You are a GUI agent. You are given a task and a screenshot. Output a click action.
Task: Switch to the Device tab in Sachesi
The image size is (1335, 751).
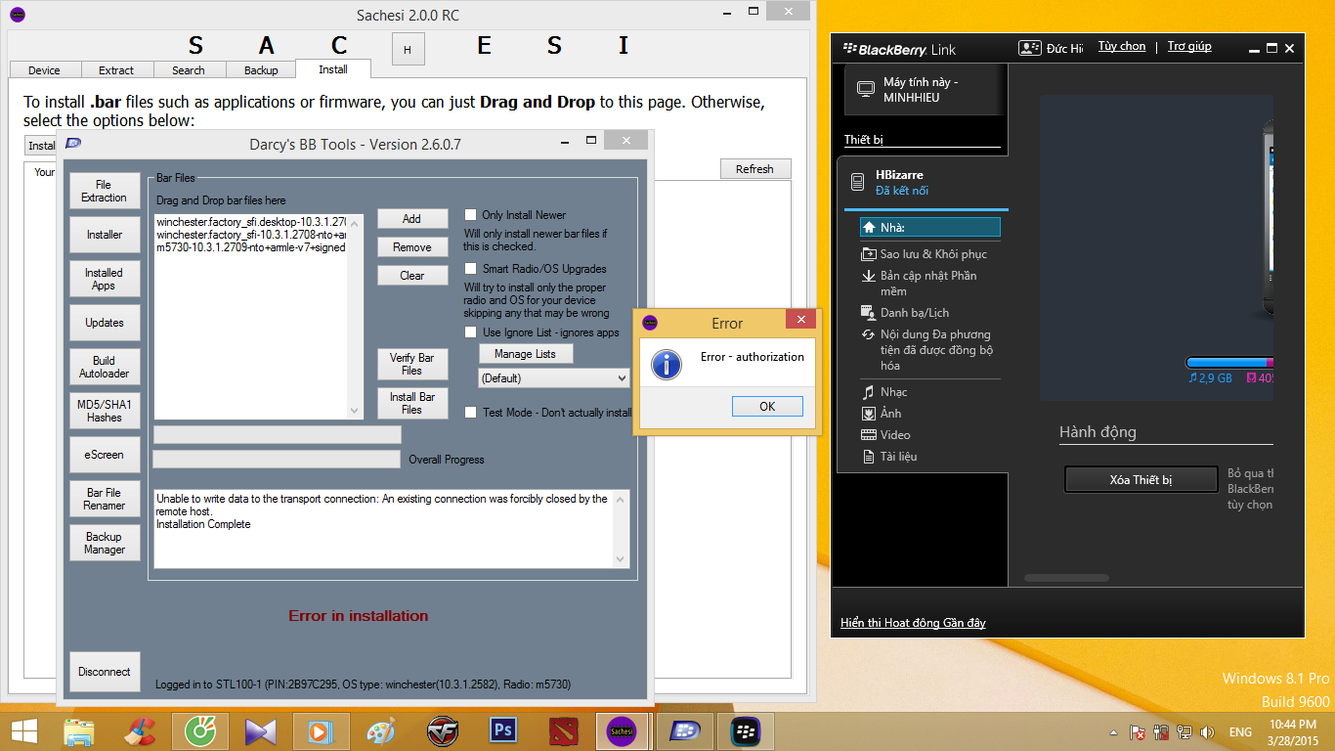click(44, 70)
